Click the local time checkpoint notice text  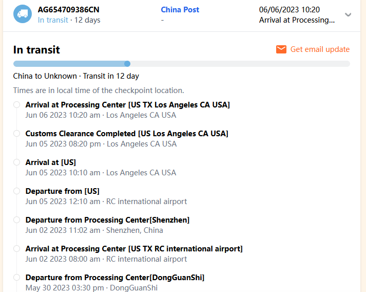click(x=99, y=90)
